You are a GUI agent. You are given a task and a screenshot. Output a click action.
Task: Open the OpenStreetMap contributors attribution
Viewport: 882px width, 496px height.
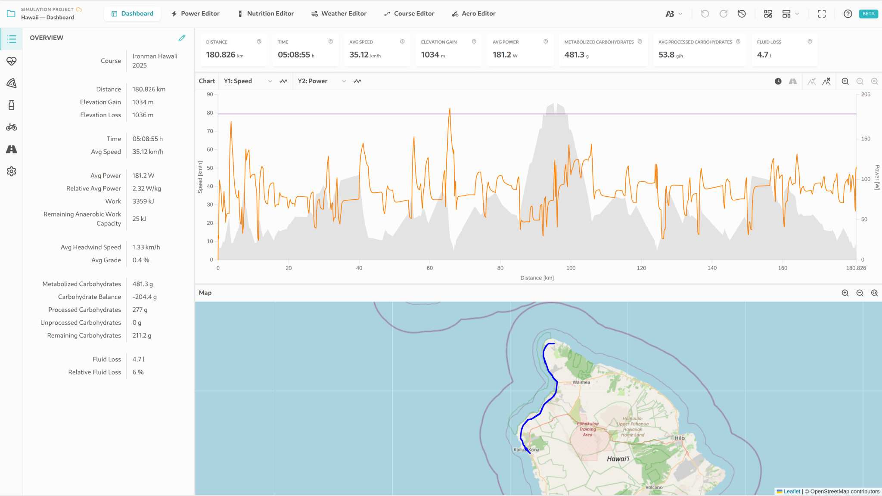point(845,491)
